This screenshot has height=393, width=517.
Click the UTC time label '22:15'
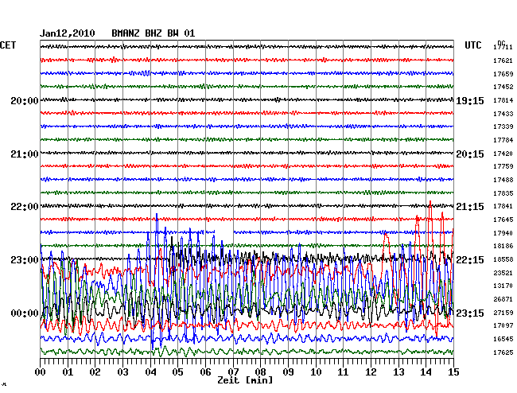[x=470, y=260]
